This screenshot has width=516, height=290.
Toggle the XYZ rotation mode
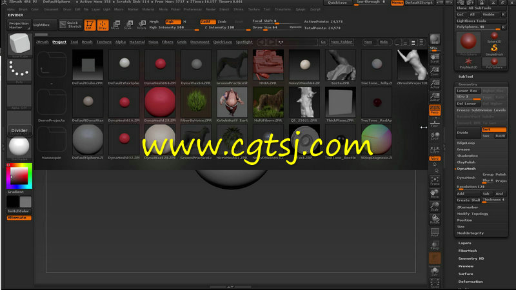435,159
